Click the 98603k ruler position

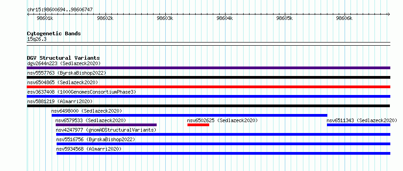[x=165, y=18]
